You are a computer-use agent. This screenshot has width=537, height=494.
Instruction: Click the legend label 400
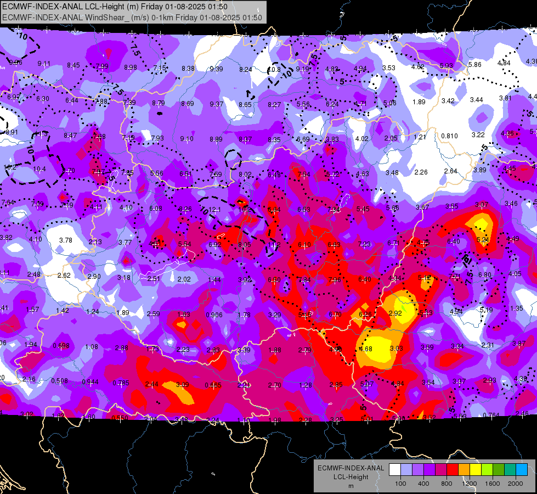tap(423, 484)
